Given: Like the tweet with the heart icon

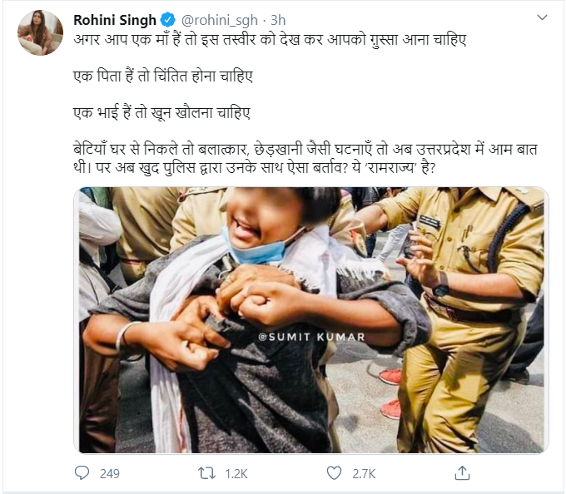Looking at the screenshot, I should [334, 473].
